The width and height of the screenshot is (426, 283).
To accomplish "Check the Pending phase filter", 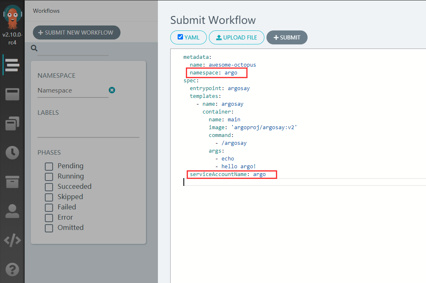I will click(x=49, y=166).
